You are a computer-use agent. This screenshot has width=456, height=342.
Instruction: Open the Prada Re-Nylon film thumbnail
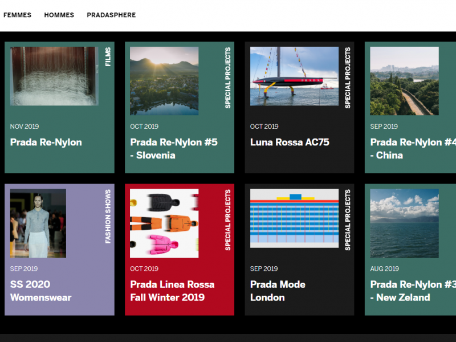click(x=54, y=76)
